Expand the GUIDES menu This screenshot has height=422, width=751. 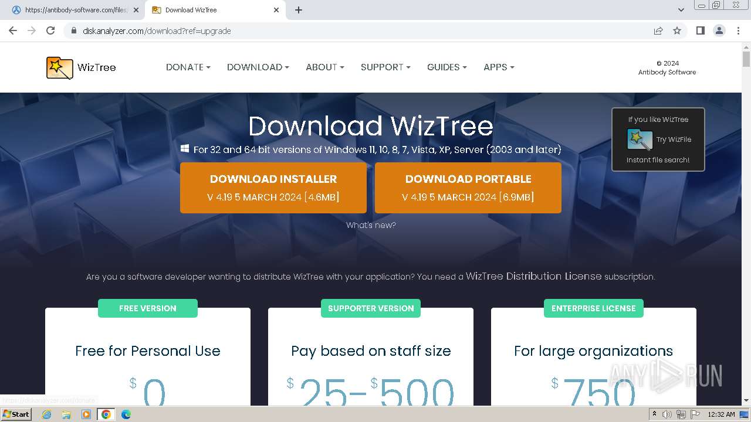click(447, 67)
